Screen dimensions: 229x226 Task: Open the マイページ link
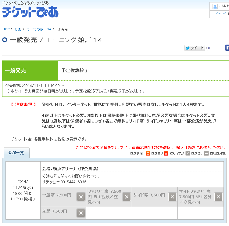click(x=219, y=14)
